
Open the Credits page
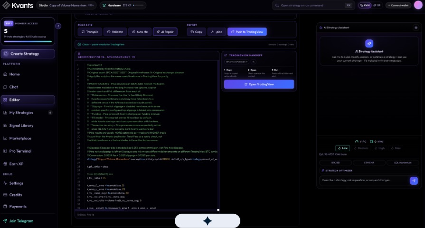click(28, 195)
